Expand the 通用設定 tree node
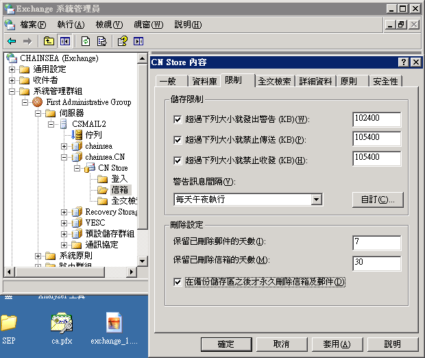The image size is (425, 358). (x=12, y=69)
